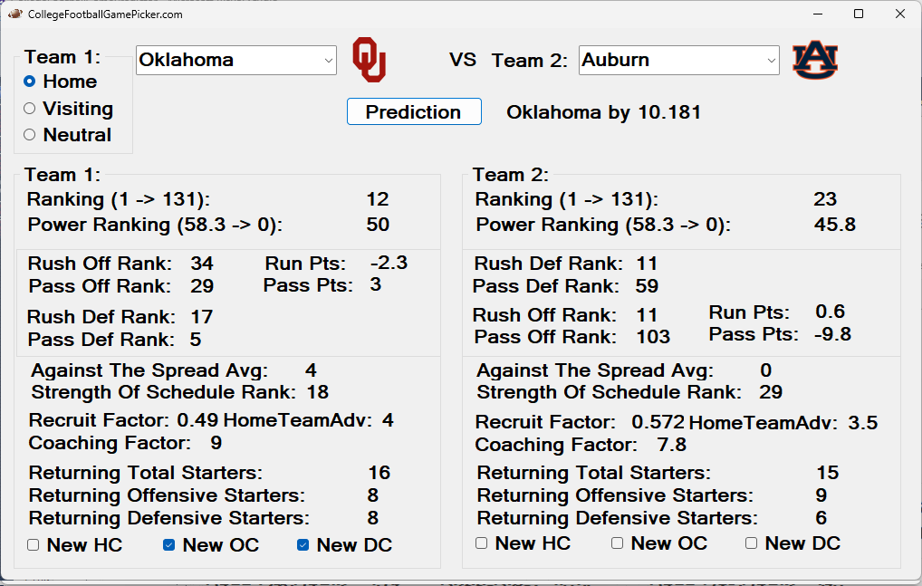This screenshot has width=922, height=586.
Task: Close the CollegeFootballGamePicker window
Action: [x=899, y=14]
